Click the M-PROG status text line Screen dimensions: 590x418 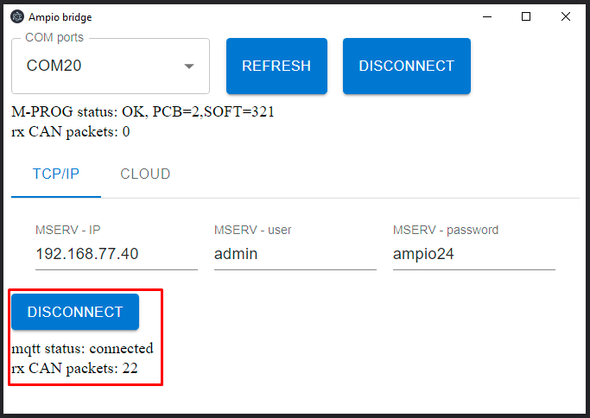click(x=143, y=112)
